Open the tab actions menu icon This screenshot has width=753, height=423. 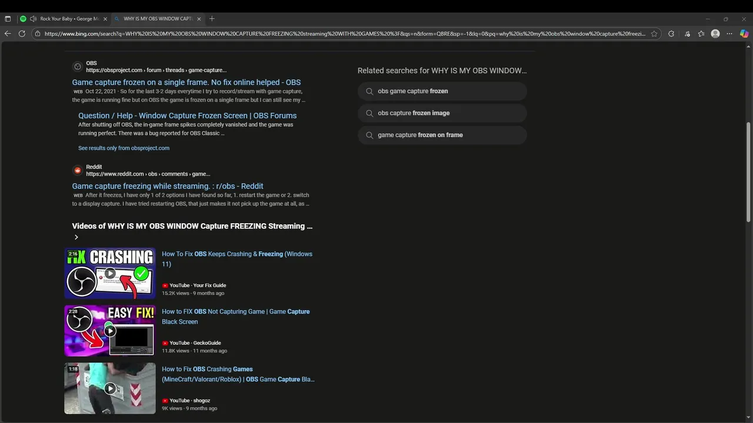tap(8, 19)
